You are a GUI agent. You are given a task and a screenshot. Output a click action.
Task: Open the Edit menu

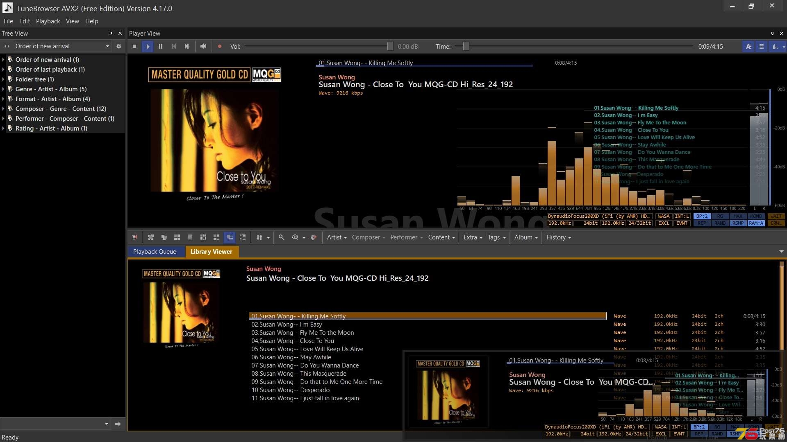(x=25, y=21)
